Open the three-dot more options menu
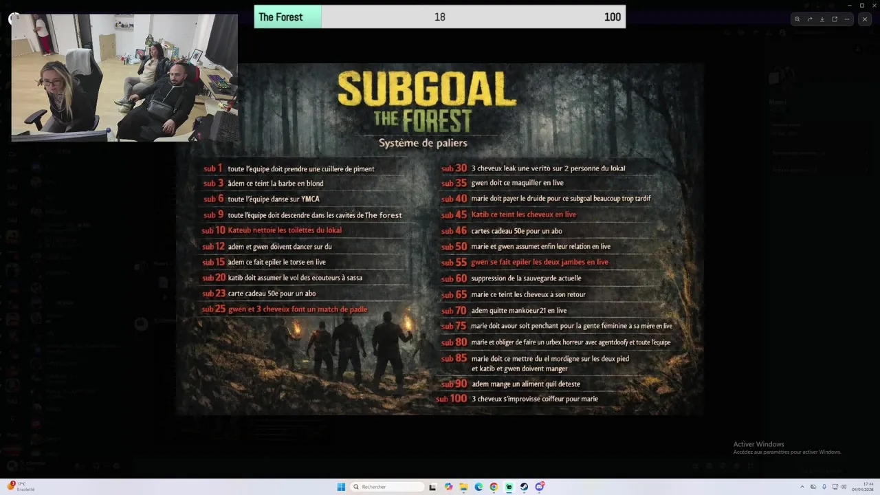880x495 pixels. tap(847, 19)
